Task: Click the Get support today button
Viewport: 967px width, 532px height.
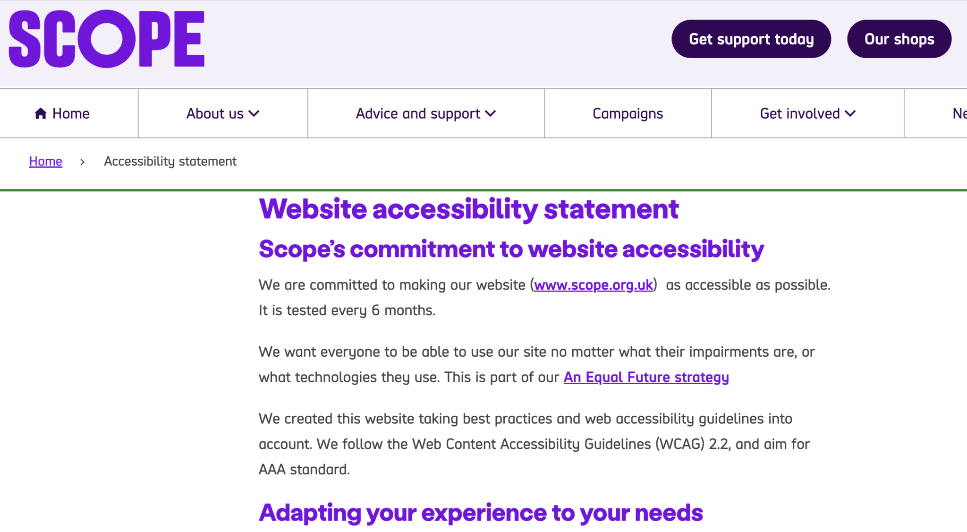Action: coord(751,39)
